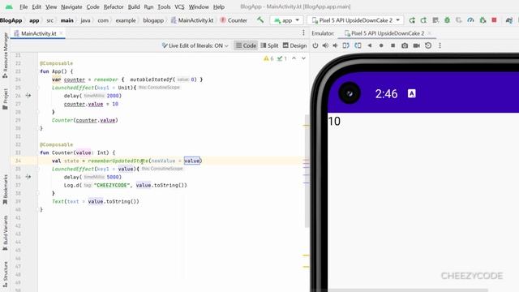Open emulator extended controls three dots
This screenshot has height=292, width=519.
[x=440, y=45]
